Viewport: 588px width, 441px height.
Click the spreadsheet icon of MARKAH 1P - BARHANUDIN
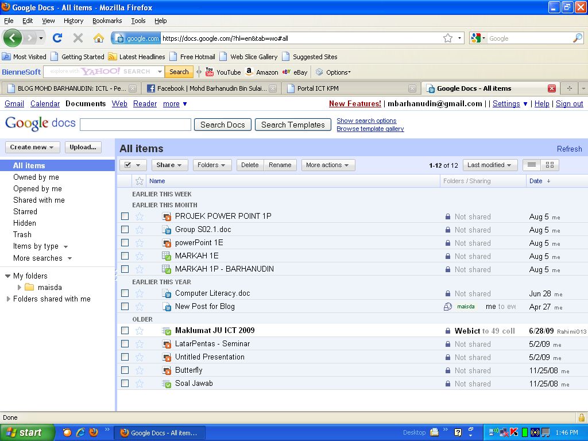coord(167,269)
